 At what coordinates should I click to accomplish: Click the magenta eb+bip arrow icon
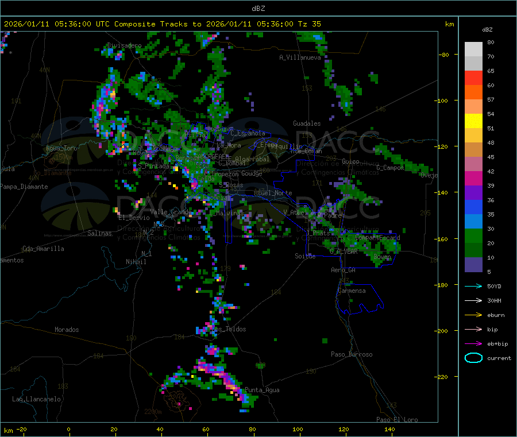pyautogui.click(x=473, y=344)
